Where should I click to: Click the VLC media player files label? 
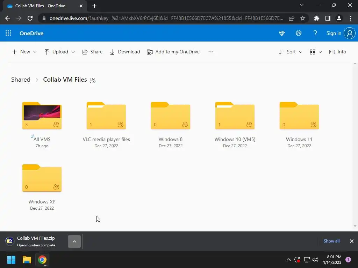(106, 139)
